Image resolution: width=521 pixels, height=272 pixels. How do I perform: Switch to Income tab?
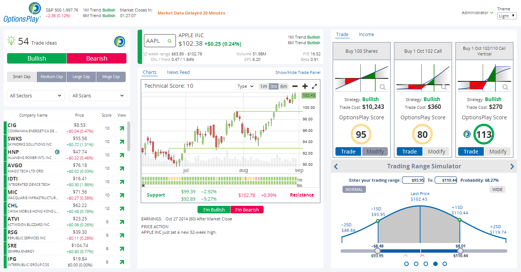(x=366, y=35)
